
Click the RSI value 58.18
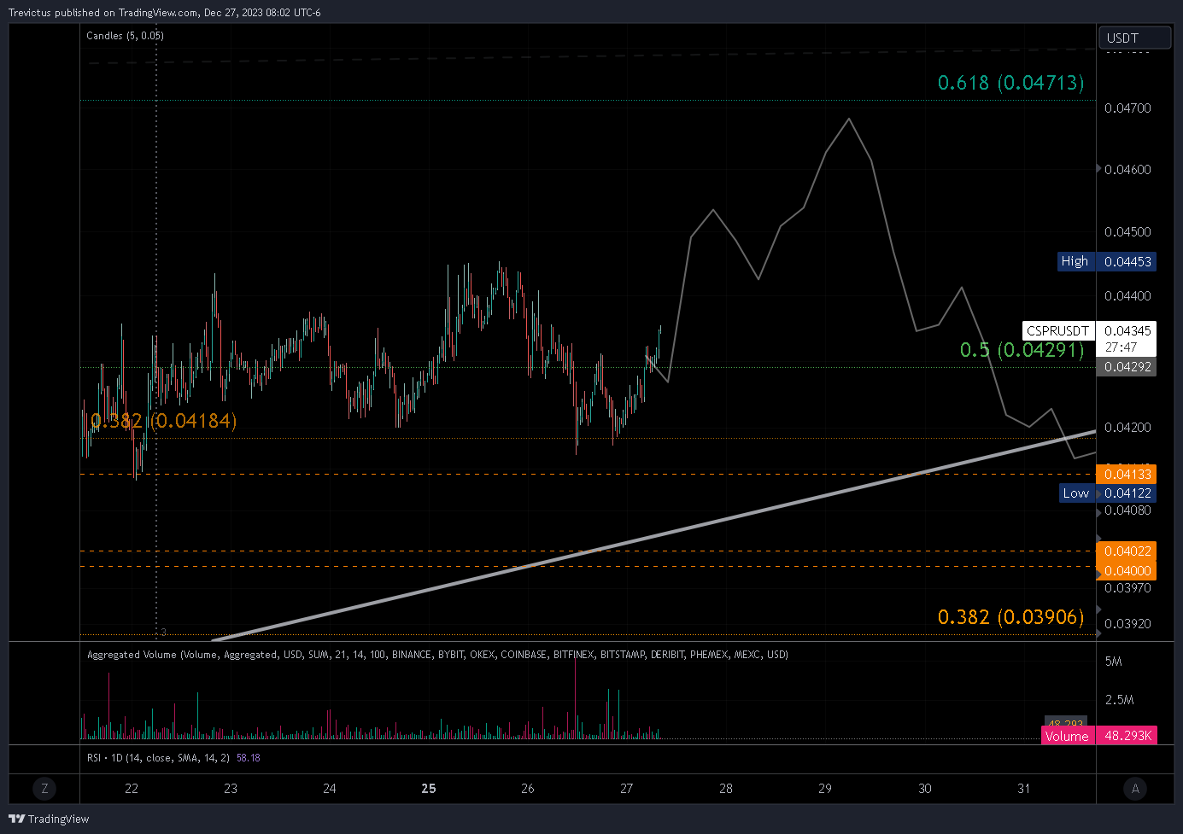point(249,758)
